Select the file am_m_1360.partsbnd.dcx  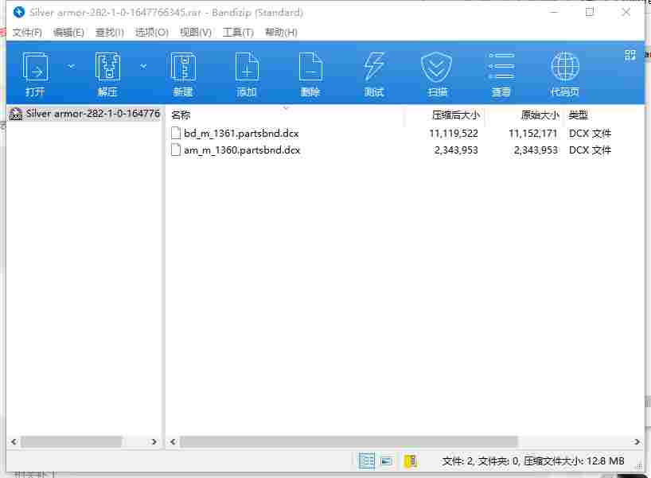coord(242,150)
